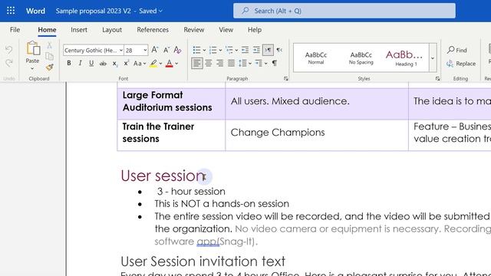The image size is (491, 276).
Task: Expand font color dropdown arrow
Action: 176,64
